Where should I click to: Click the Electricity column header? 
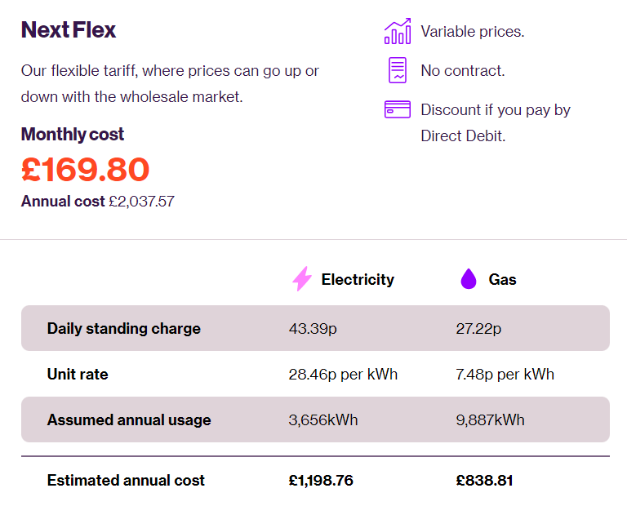358,279
